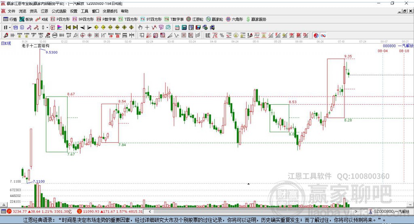Screen dimensions: 414x224
Task: Open the candlestick style dropdown arrow
Action: click(47, 27)
